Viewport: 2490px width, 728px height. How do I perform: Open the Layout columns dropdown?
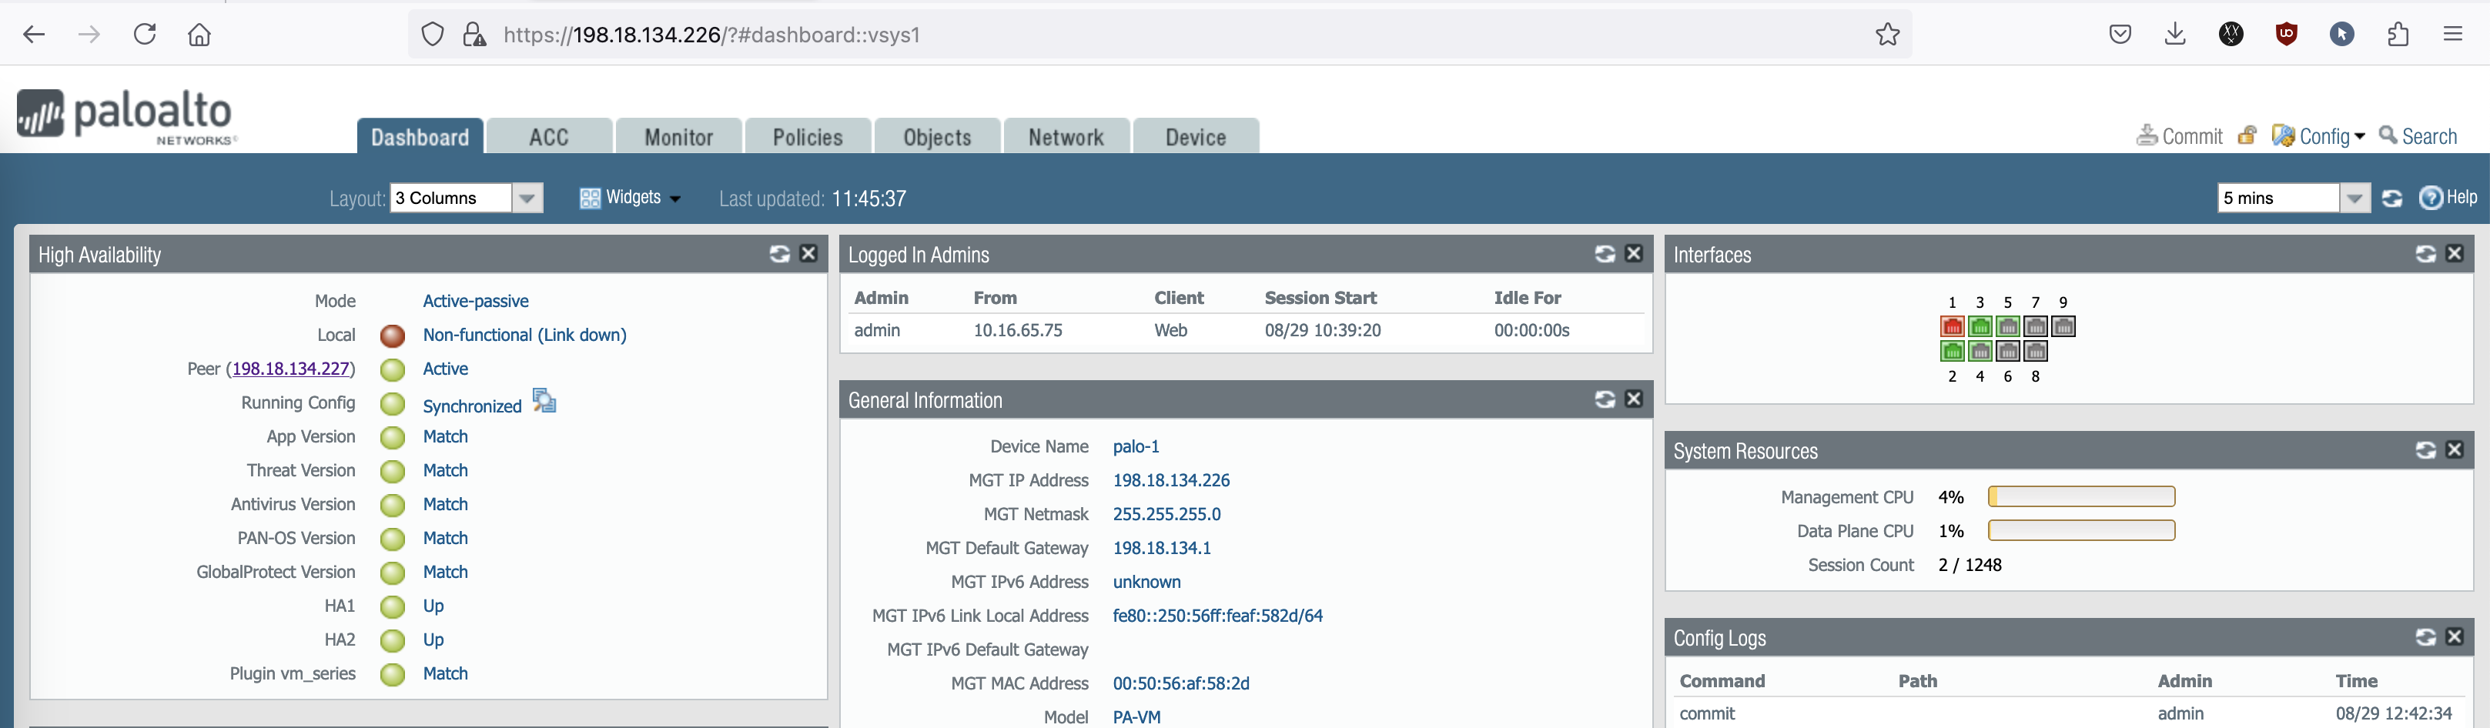tap(527, 198)
